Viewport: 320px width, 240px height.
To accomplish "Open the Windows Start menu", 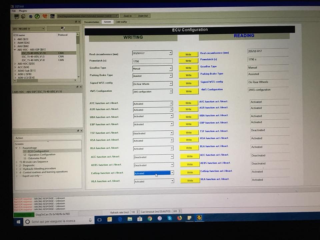I will point(18,222).
